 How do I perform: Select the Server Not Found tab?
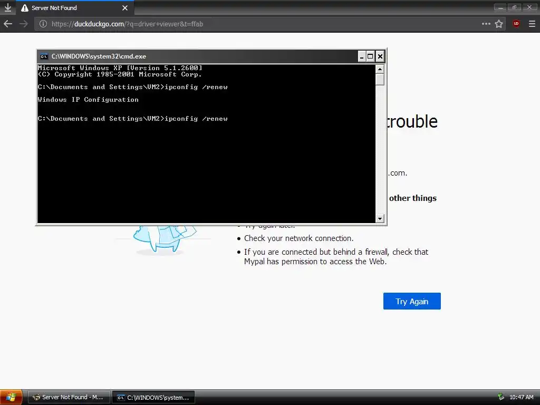point(74,7)
